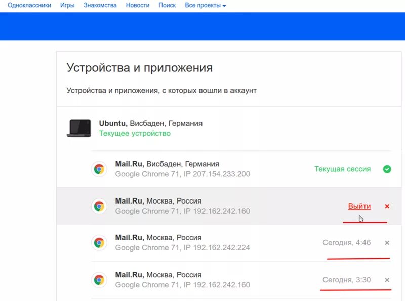The width and height of the screenshot is (405, 301).
Task: Go to Знакомства in top navigation
Action: coord(100,5)
